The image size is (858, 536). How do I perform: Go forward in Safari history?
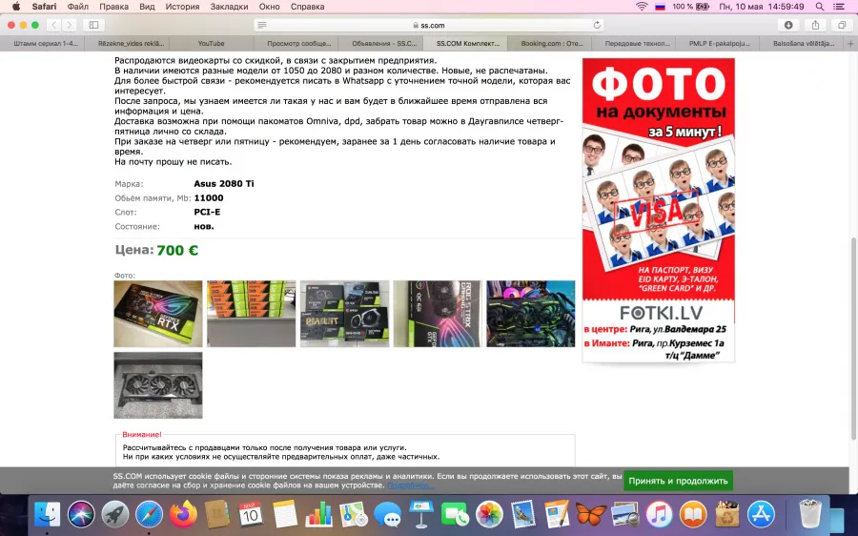pyautogui.click(x=69, y=25)
